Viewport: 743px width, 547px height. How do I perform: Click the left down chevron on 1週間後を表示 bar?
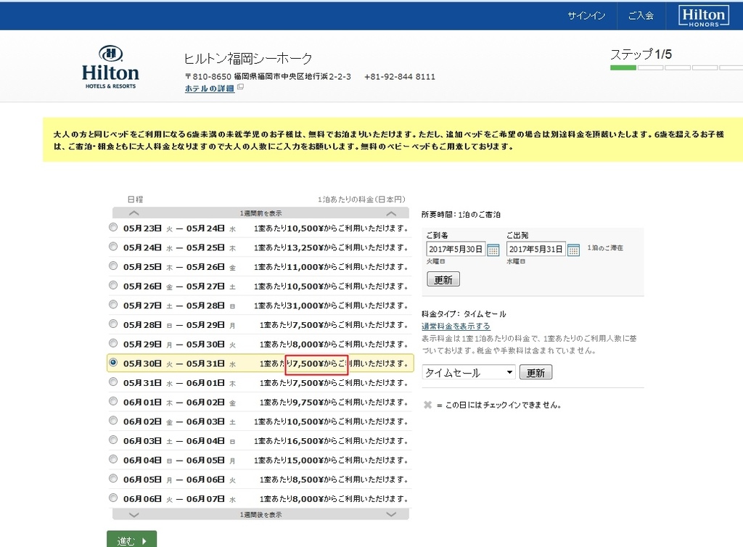[x=134, y=514]
